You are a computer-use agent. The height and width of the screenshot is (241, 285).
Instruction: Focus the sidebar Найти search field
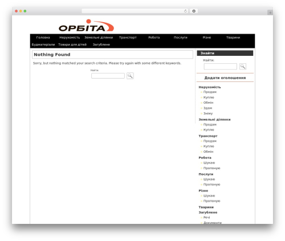pyautogui.click(x=221, y=67)
